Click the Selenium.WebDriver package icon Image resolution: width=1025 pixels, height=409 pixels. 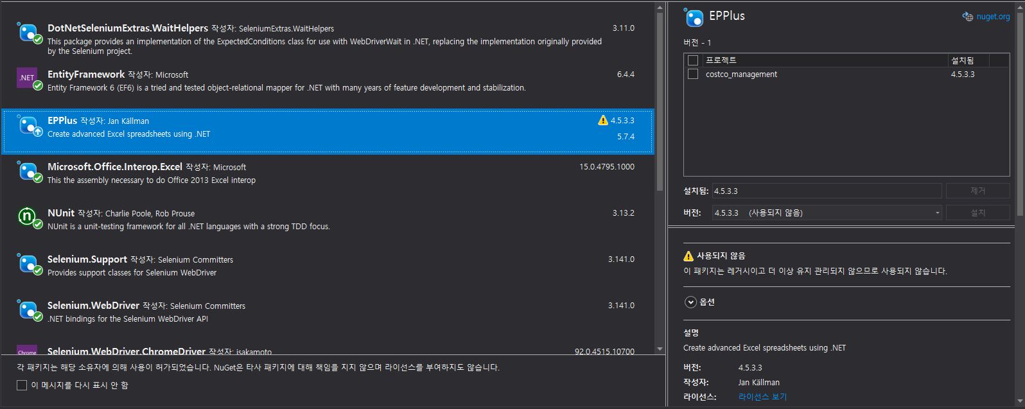coord(29,309)
